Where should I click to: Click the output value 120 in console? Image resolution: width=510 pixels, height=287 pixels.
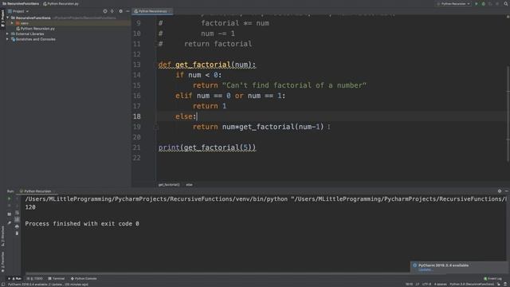click(30, 207)
